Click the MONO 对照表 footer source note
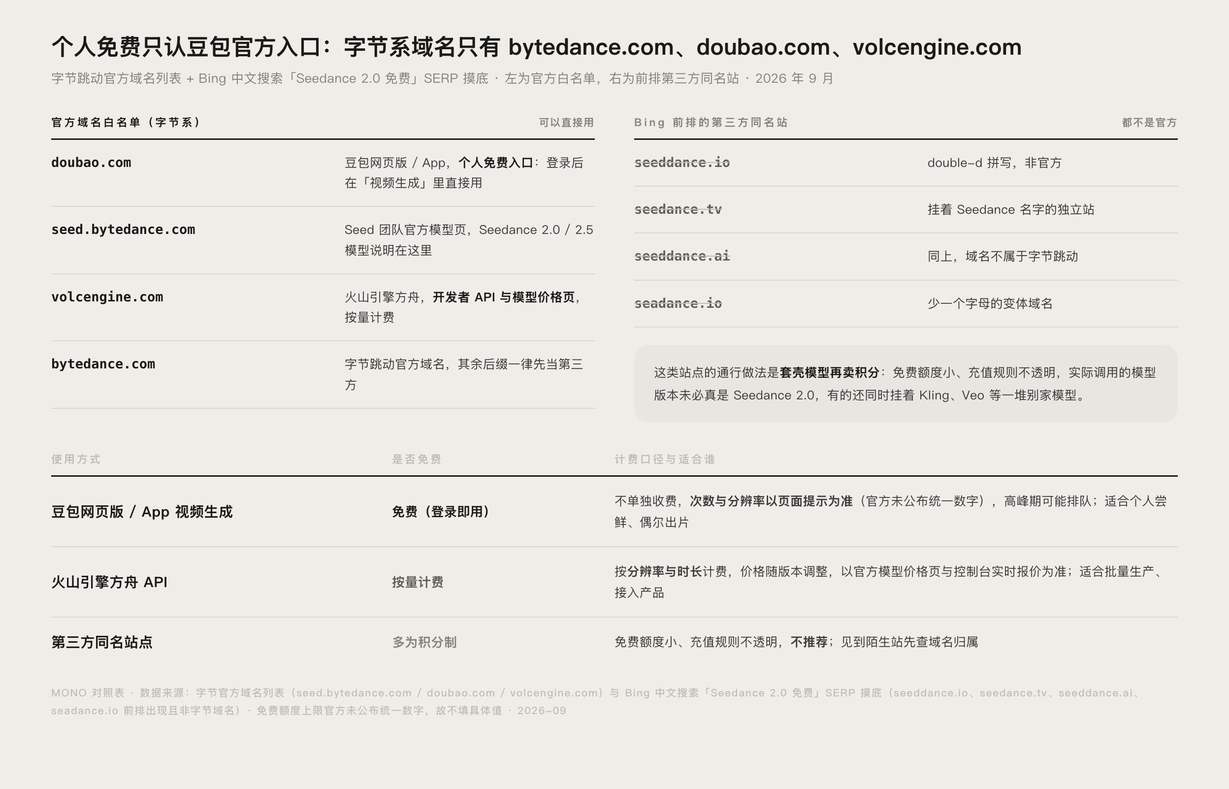The image size is (1229, 789). point(597,701)
